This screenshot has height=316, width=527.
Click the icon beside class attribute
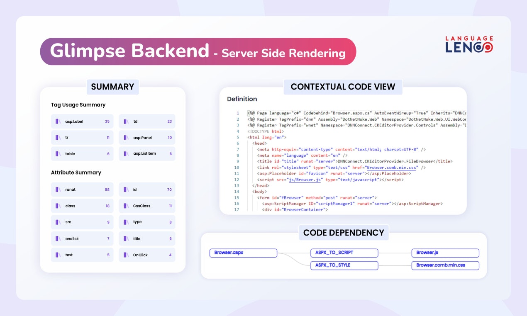pos(58,206)
